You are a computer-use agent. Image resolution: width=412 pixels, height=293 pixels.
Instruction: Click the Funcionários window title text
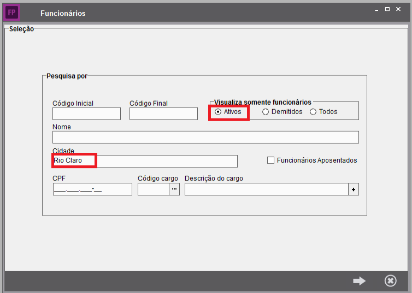pyautogui.click(x=63, y=13)
